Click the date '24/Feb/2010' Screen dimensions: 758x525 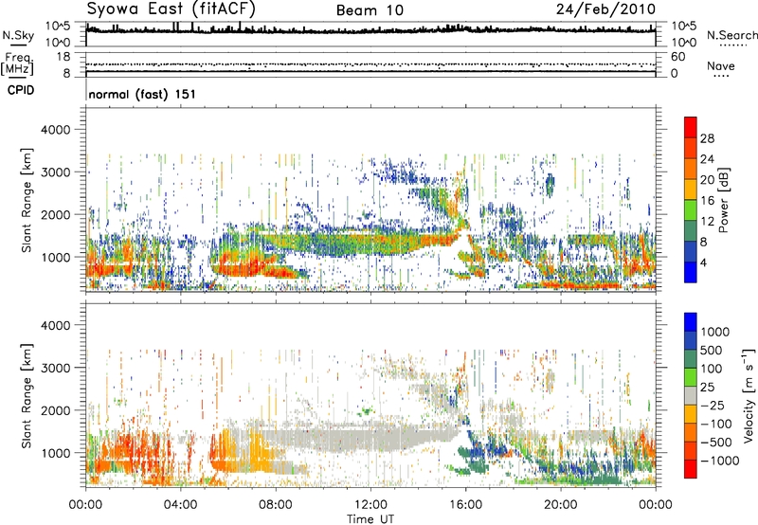[x=605, y=9]
